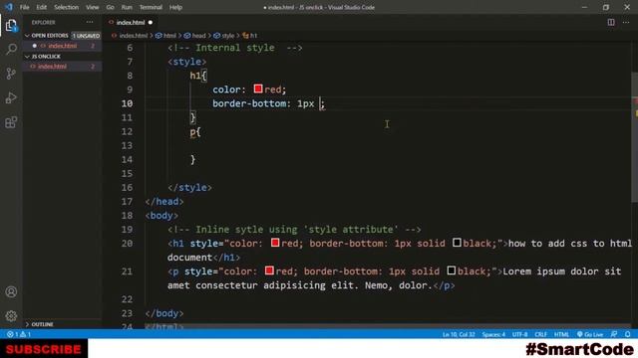Click the HTML language mode entry
Image resolution: width=638 pixels, height=358 pixels.
coord(561,334)
